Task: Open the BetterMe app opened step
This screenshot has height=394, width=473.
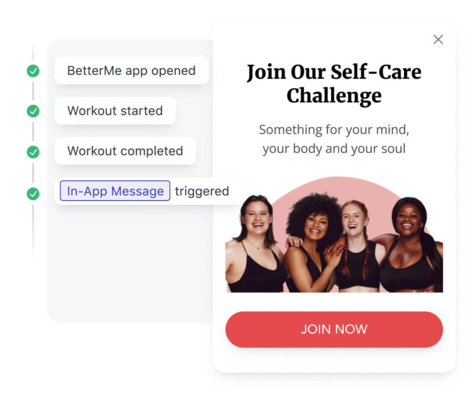Action: point(131,70)
